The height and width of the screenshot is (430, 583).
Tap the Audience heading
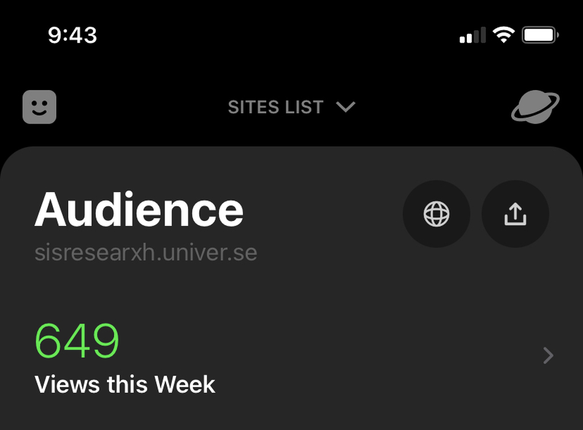click(x=139, y=209)
